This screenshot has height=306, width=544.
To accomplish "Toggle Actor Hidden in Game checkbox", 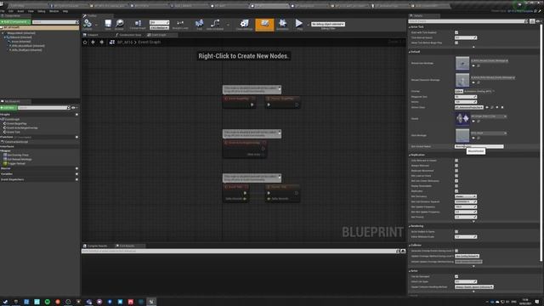I will (456, 231).
